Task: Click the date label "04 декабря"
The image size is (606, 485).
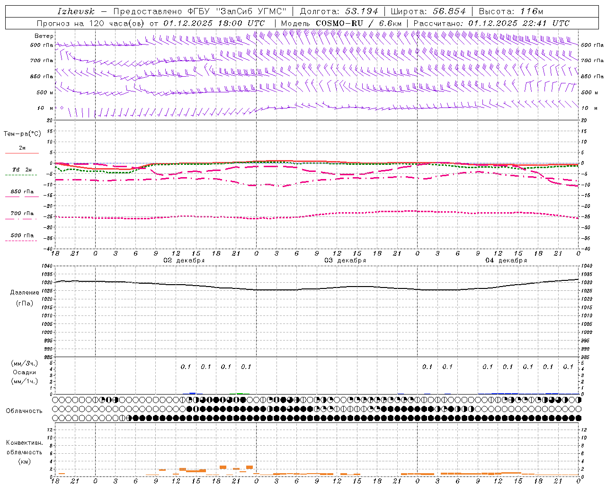Action: point(506,260)
